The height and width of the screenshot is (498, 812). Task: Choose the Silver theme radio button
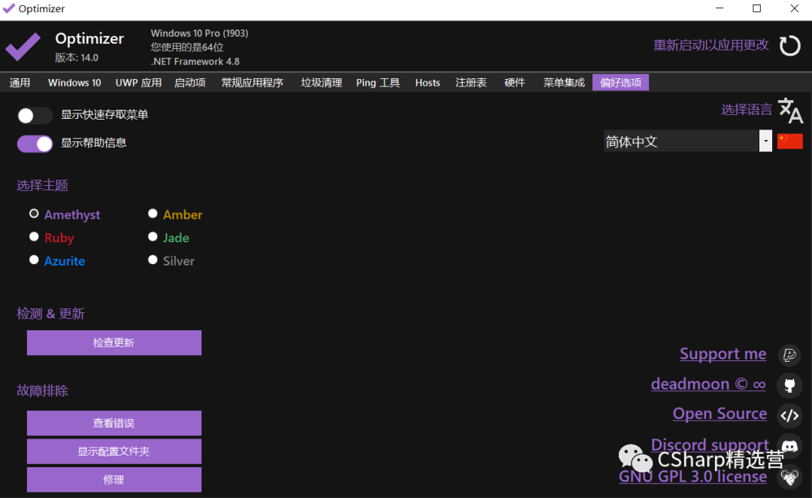pos(153,260)
